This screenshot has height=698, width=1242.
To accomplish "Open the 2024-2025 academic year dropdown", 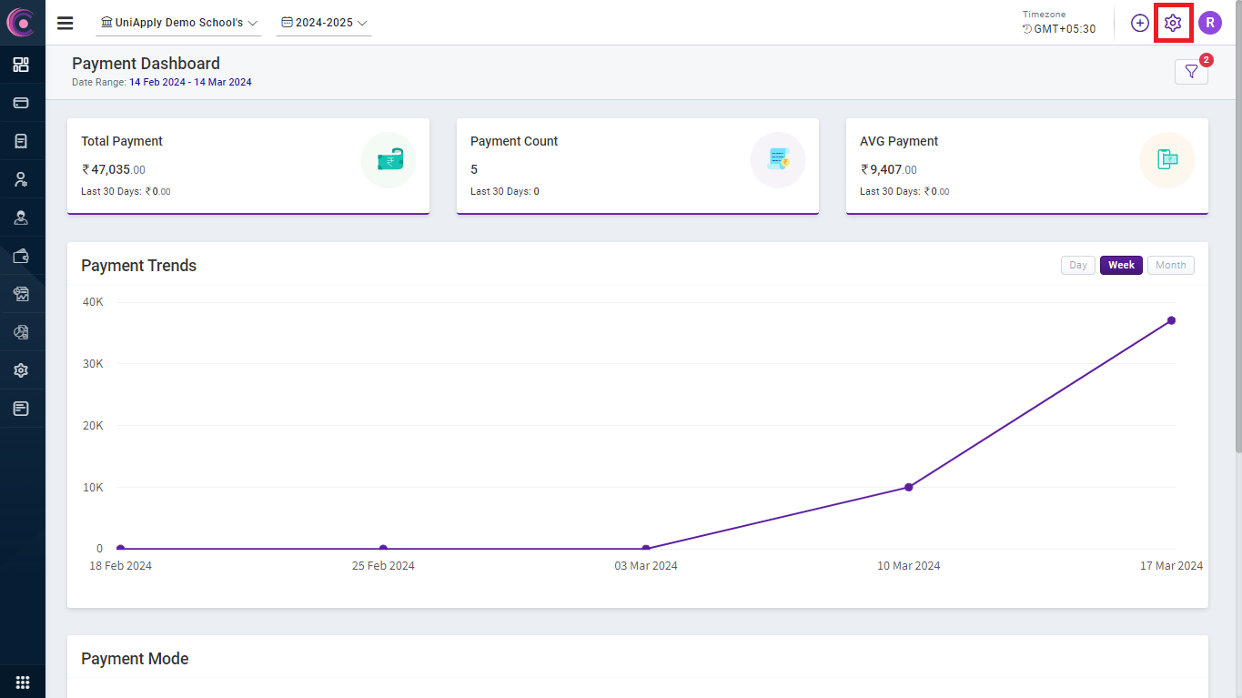I will click(324, 23).
